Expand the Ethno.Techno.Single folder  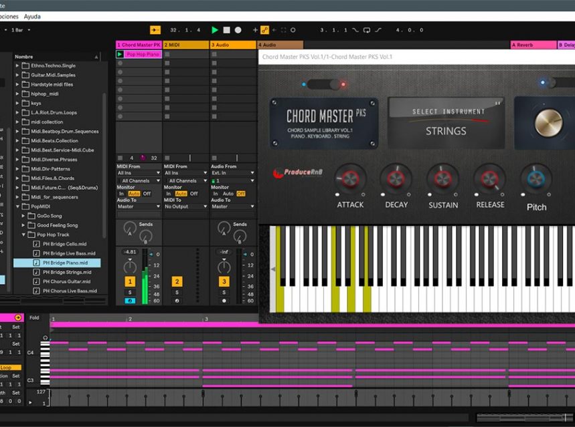tap(17, 65)
